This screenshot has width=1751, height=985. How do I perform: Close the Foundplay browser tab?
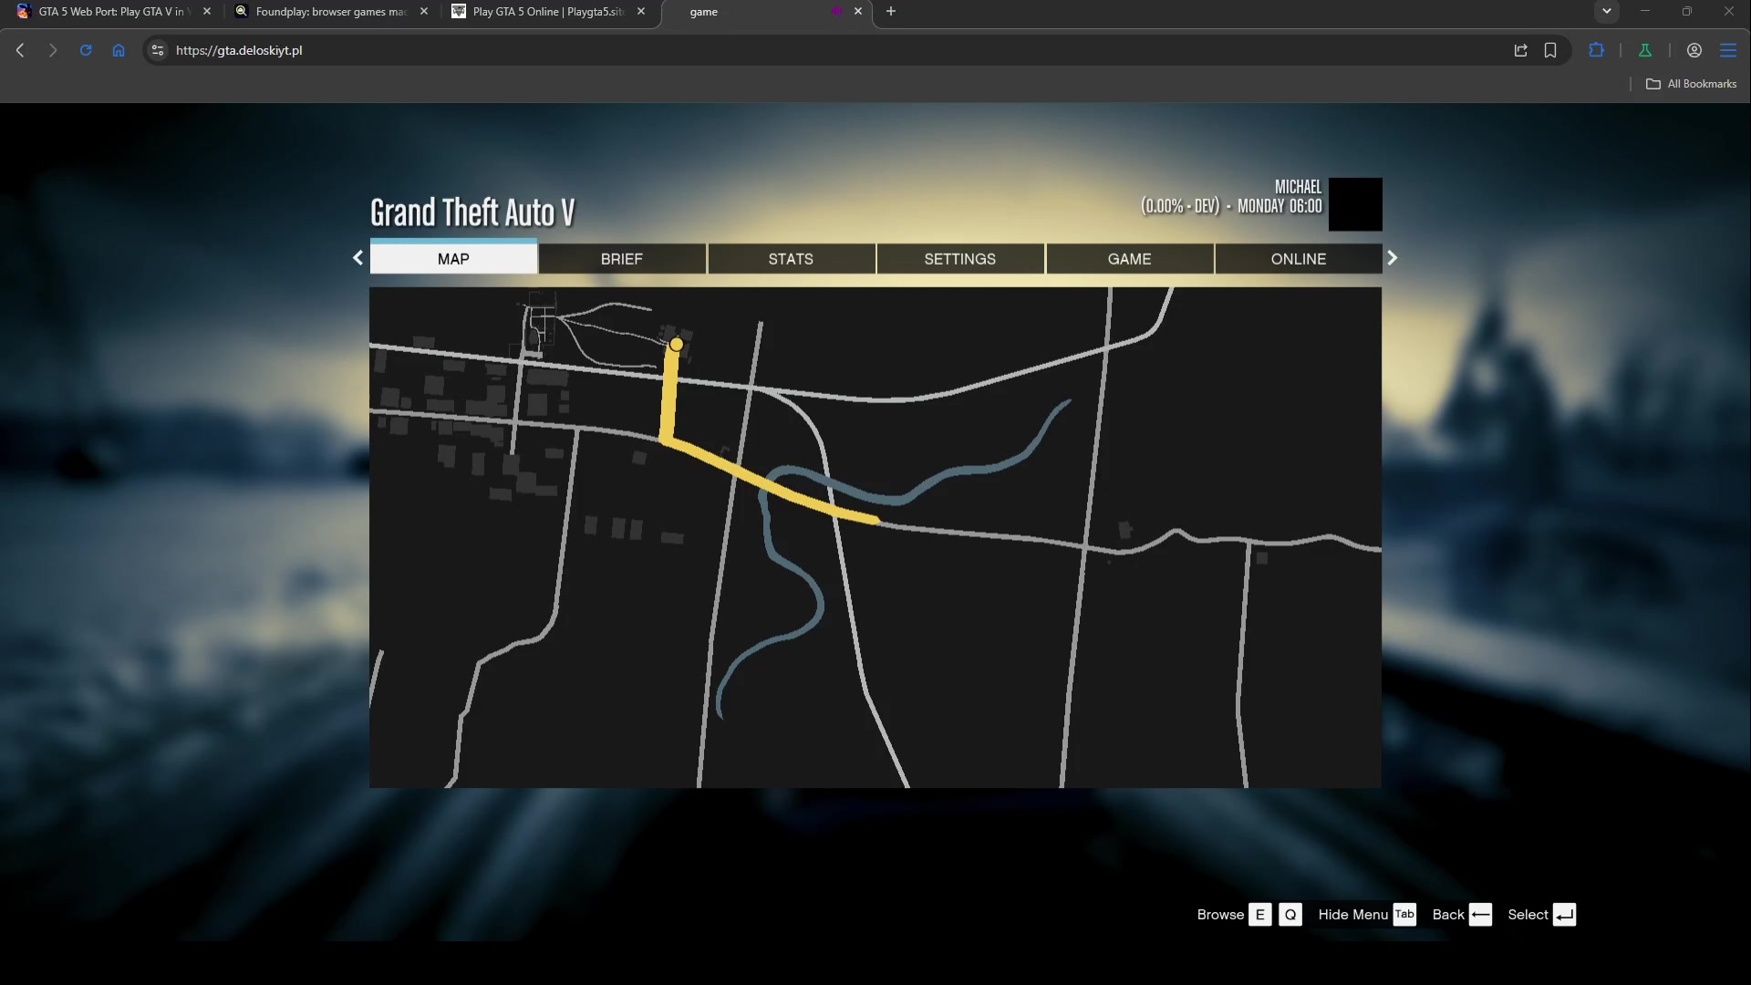424,12
